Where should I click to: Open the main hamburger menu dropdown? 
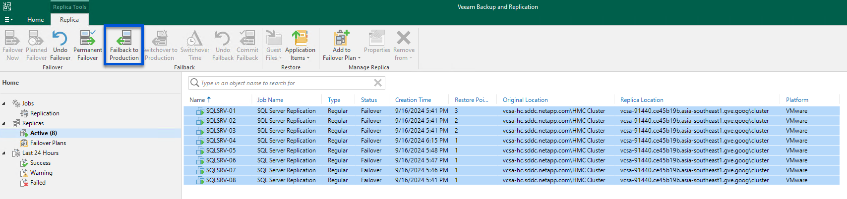[8, 19]
